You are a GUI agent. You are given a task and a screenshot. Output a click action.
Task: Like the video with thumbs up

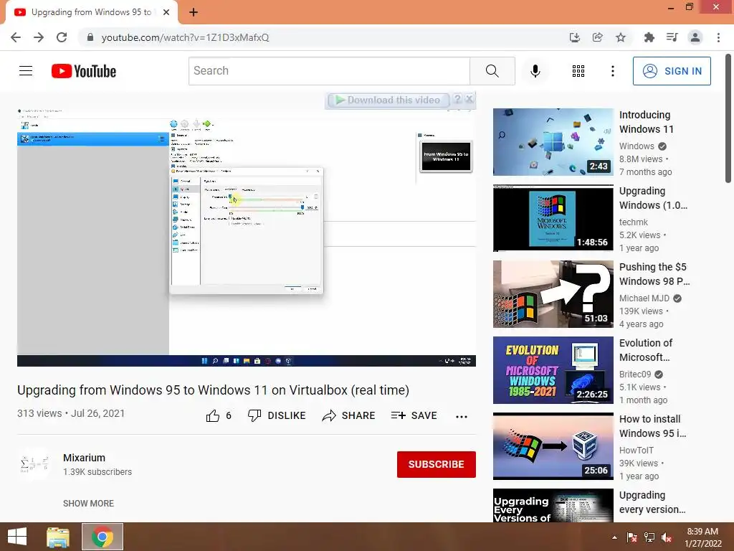click(213, 415)
